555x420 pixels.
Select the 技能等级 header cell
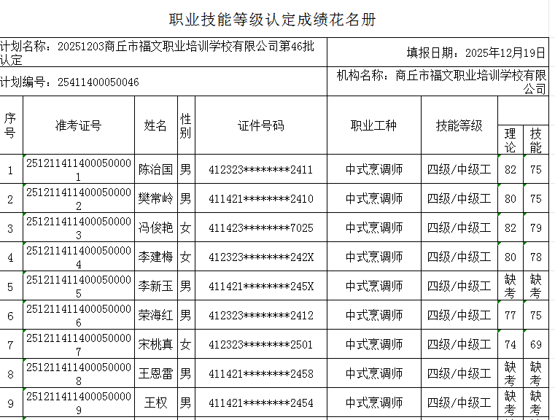coord(459,125)
